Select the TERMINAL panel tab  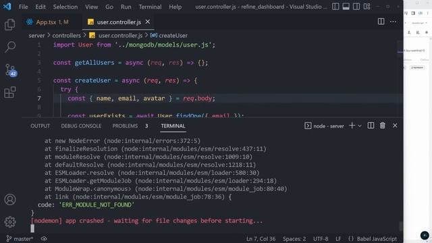point(173,126)
